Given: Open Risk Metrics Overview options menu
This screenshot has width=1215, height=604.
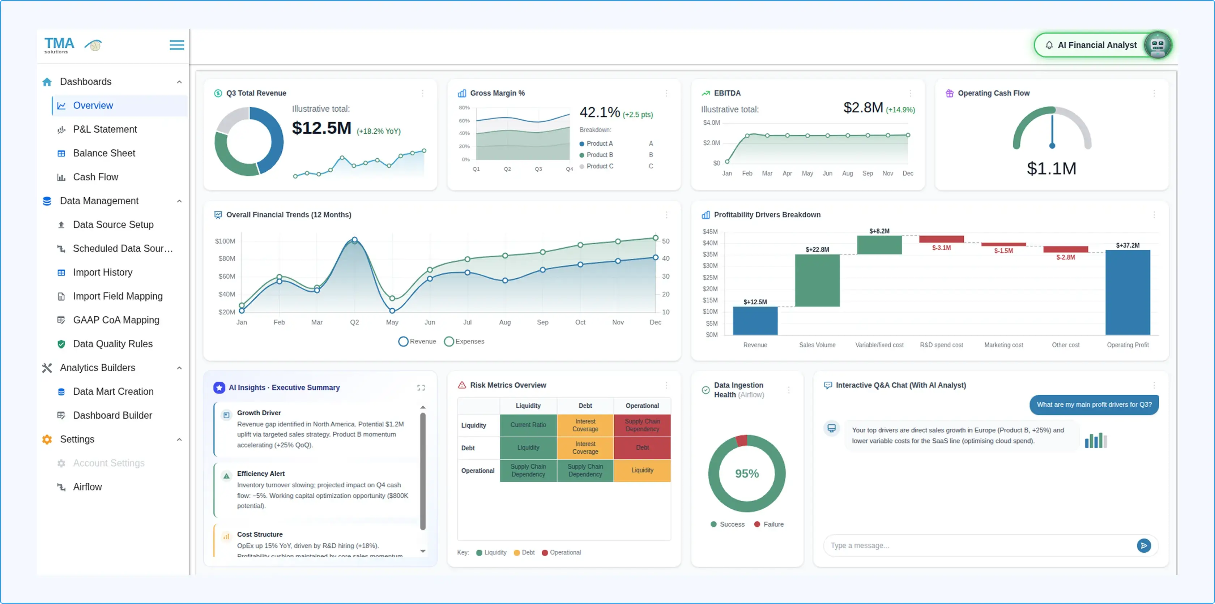Looking at the screenshot, I should click(666, 385).
